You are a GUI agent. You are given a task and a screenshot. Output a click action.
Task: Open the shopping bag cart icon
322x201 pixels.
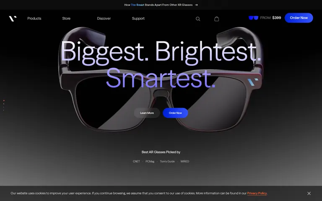216,19
